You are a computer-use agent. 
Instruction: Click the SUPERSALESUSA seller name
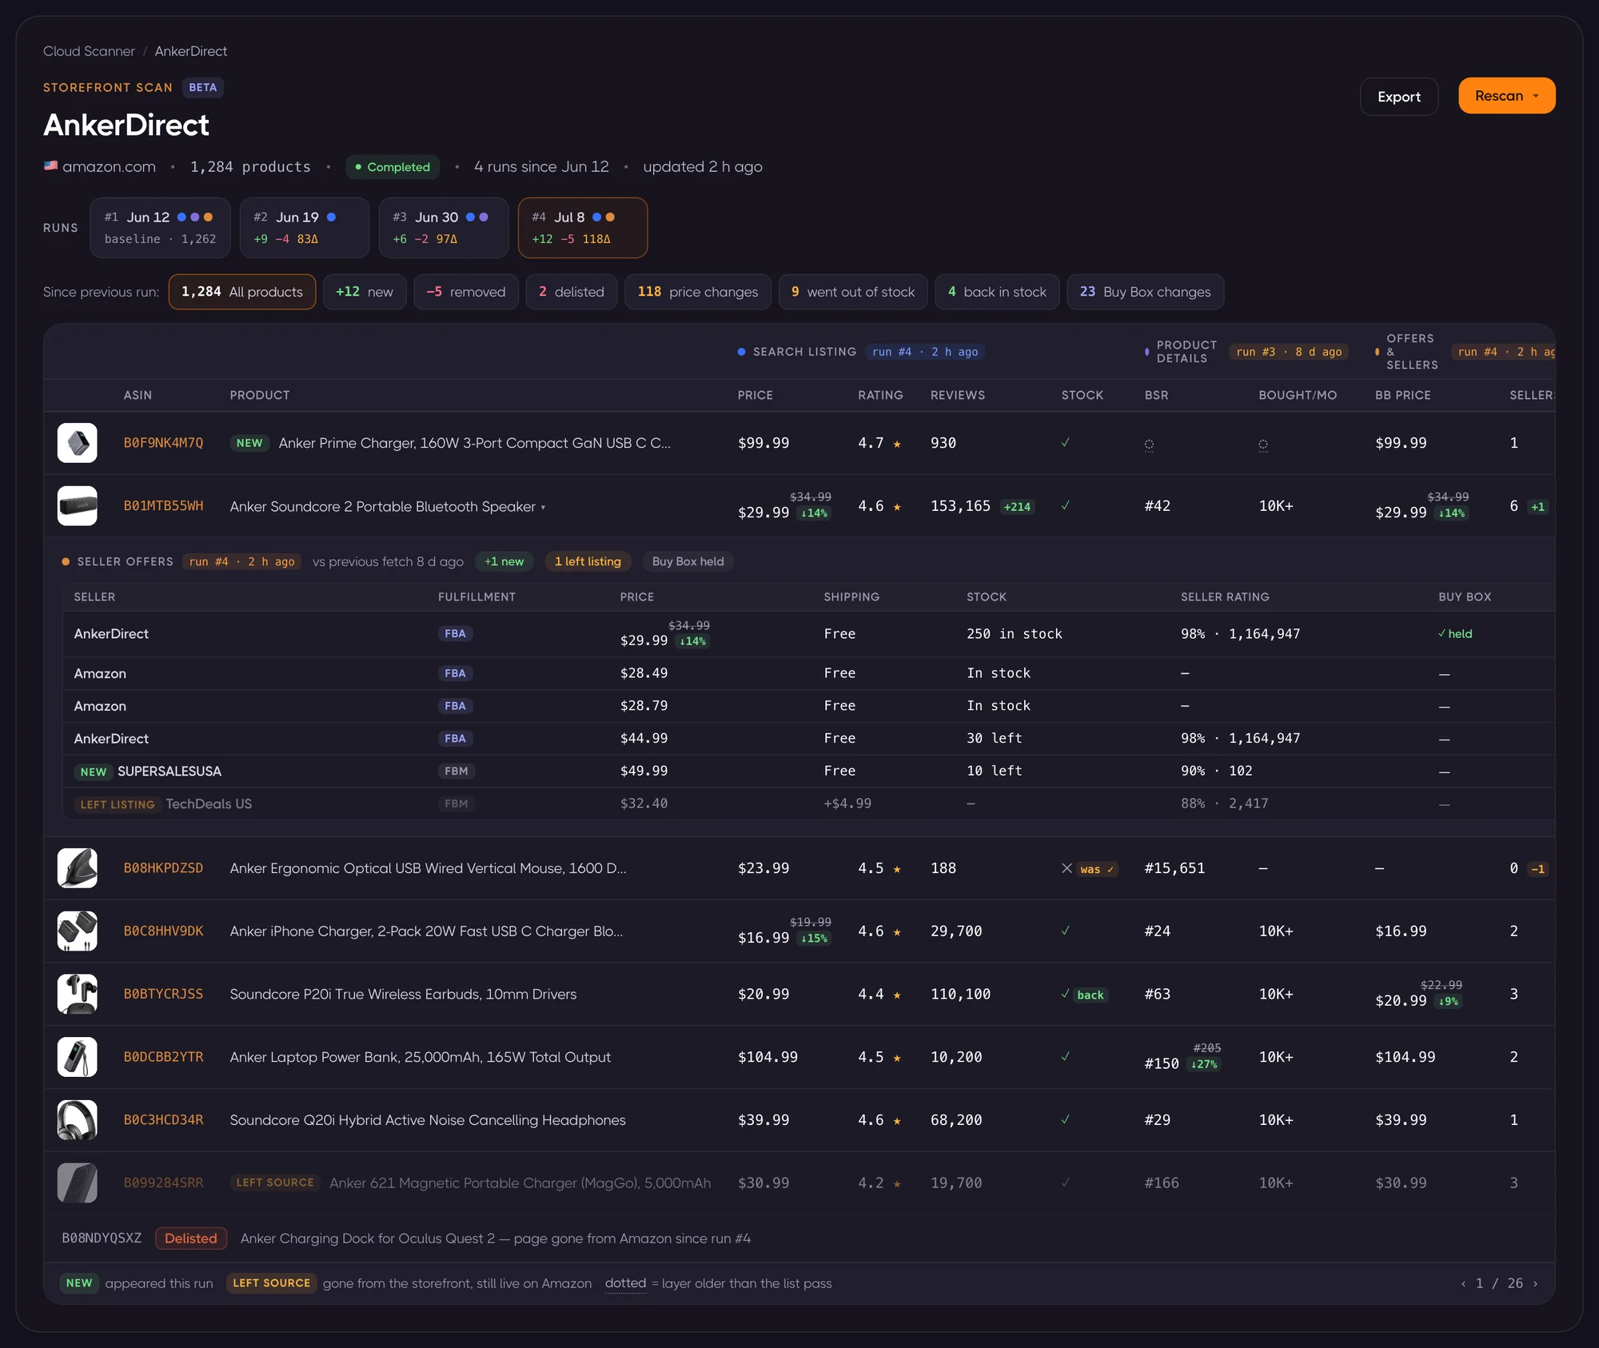point(169,772)
